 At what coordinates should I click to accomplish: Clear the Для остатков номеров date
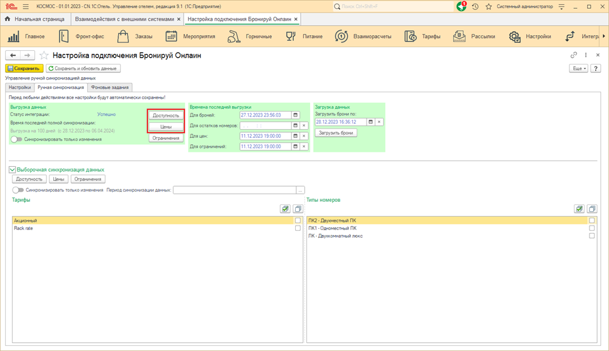[x=304, y=125]
